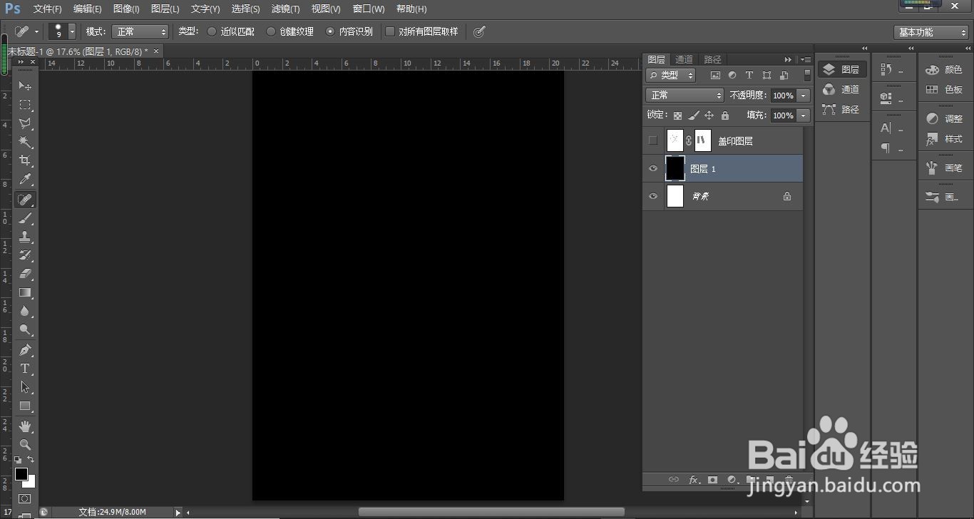
Task: Switch to the 路径 tab
Action: coord(712,59)
